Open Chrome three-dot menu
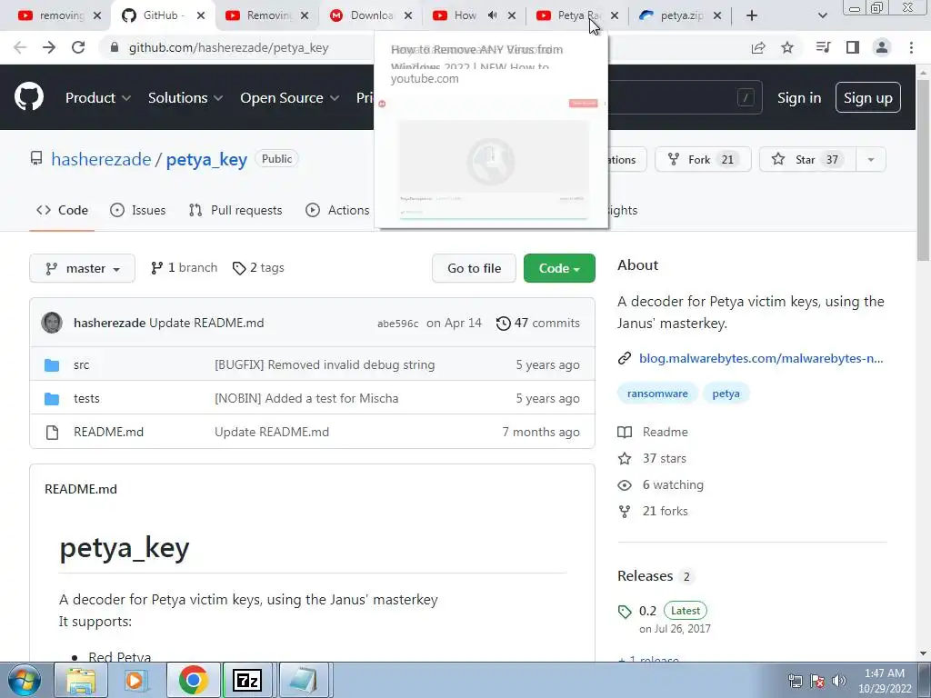This screenshot has height=698, width=931. pyautogui.click(x=911, y=47)
